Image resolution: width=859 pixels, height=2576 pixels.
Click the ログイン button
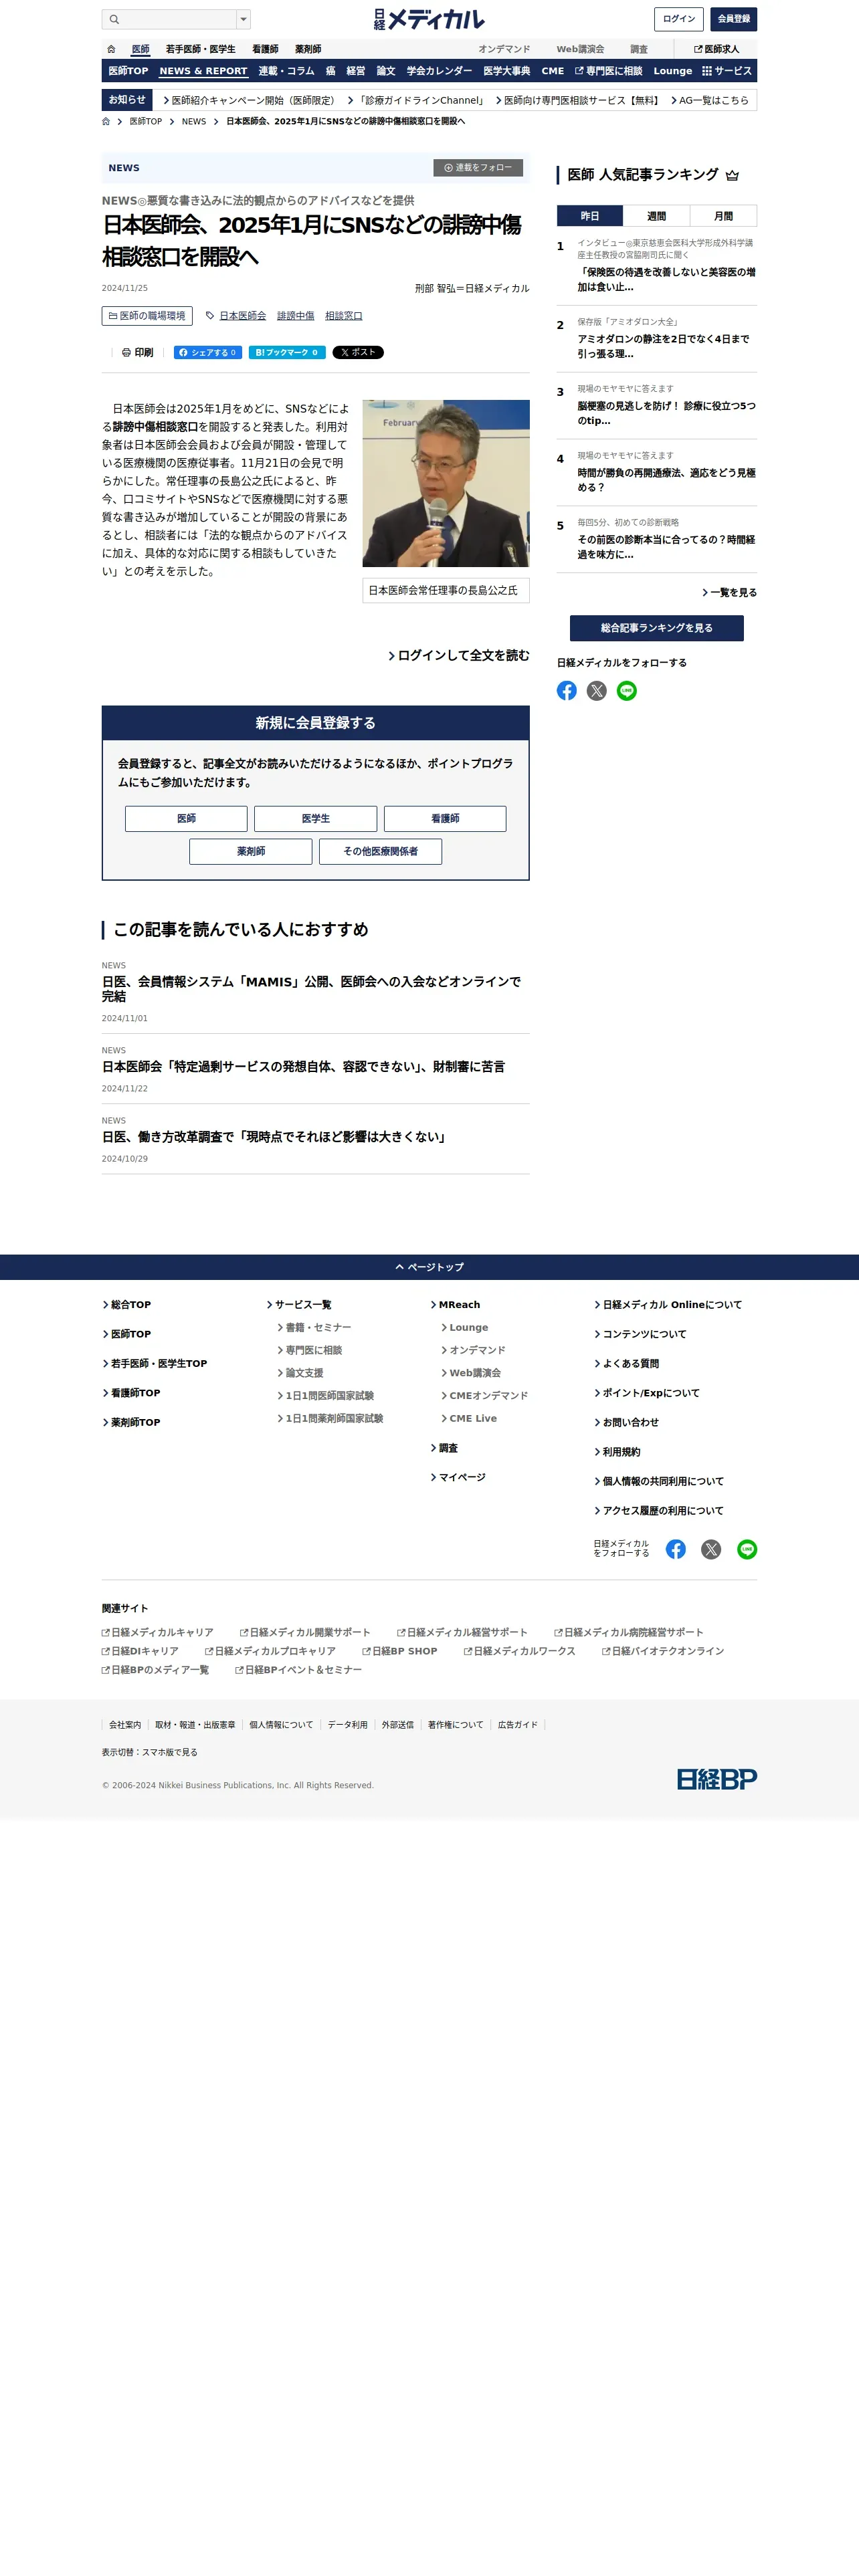coord(679,19)
